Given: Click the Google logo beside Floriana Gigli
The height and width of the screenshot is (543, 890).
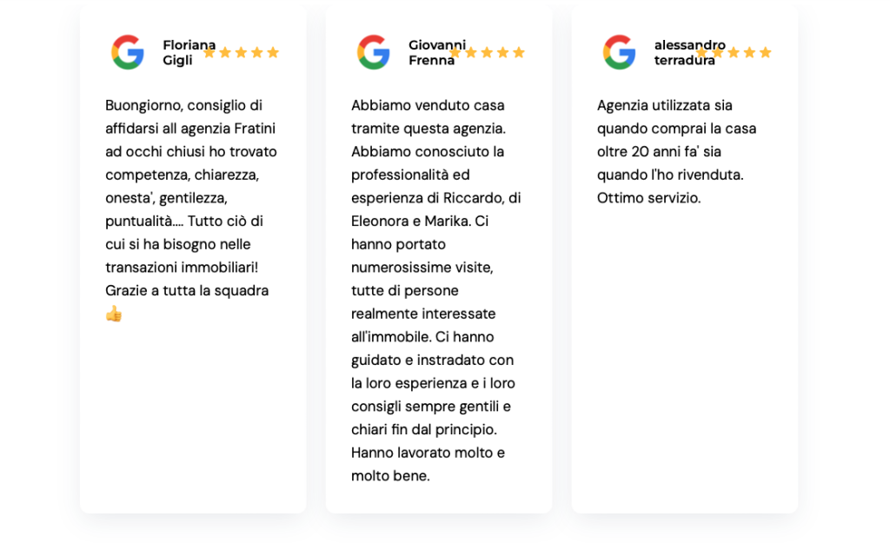Looking at the screenshot, I should (x=128, y=52).
